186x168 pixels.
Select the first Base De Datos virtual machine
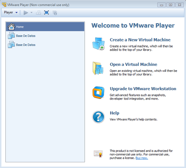click(x=45, y=36)
